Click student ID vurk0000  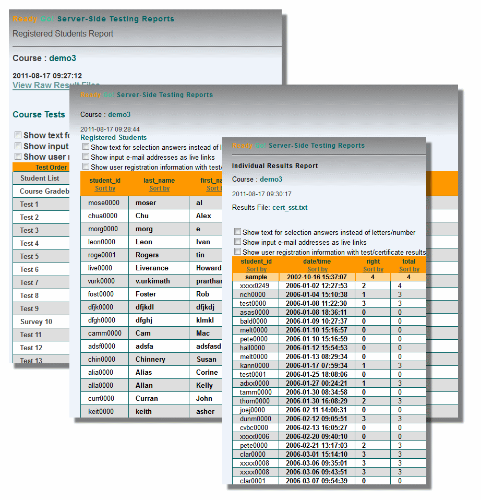pos(101,281)
